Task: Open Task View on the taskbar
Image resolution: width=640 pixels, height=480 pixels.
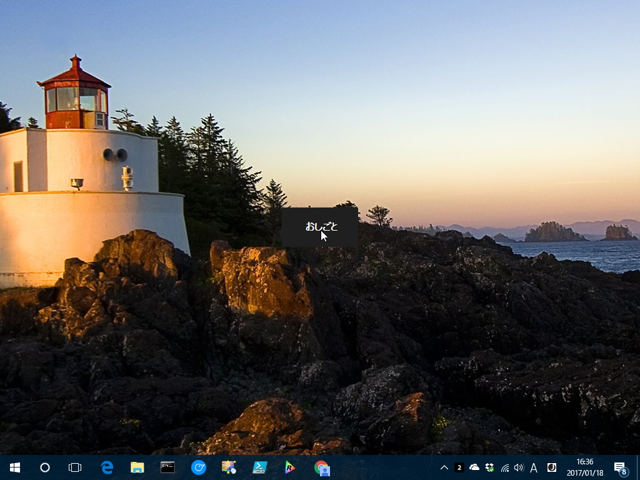Action: tap(75, 467)
